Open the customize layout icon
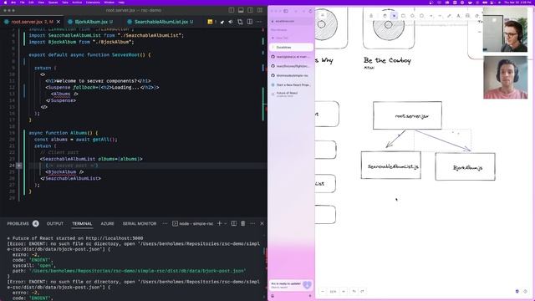This screenshot has width=535, height=301. [x=260, y=10]
